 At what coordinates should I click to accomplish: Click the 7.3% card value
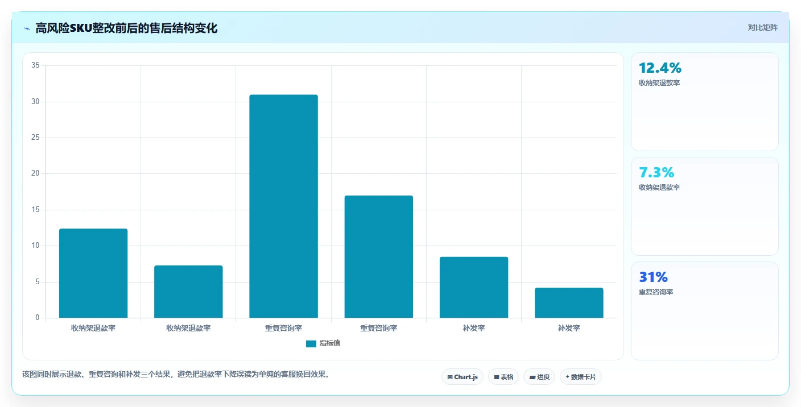pyautogui.click(x=657, y=173)
